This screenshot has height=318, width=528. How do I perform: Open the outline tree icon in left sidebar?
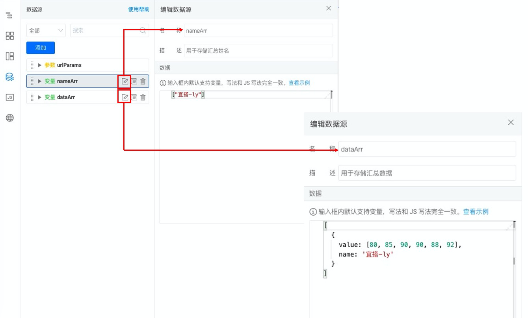[9, 16]
